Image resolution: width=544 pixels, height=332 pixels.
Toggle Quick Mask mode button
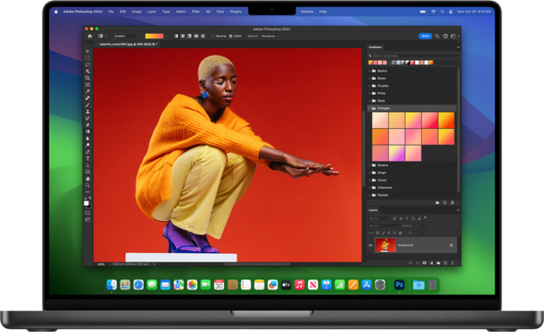tap(87, 213)
